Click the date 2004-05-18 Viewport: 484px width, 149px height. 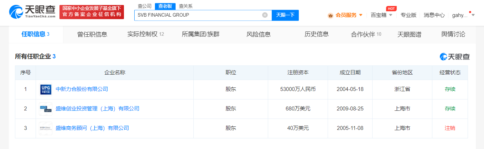[x=350, y=89]
